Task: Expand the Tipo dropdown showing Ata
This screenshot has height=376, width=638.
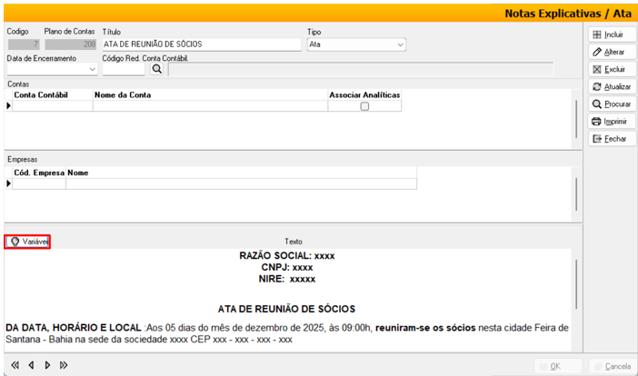Action: (400, 45)
